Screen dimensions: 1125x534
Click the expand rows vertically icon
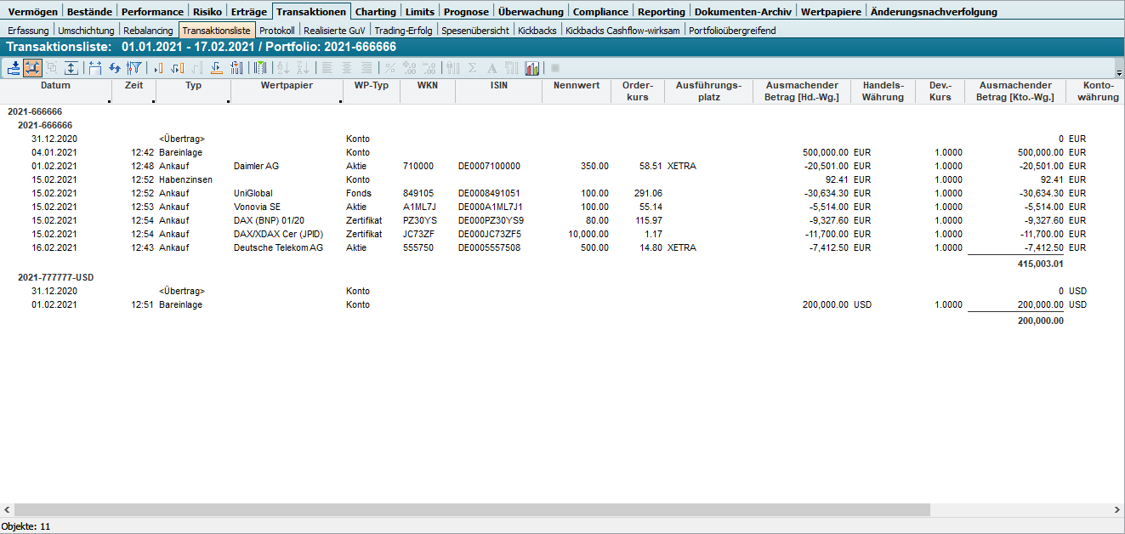(x=71, y=68)
